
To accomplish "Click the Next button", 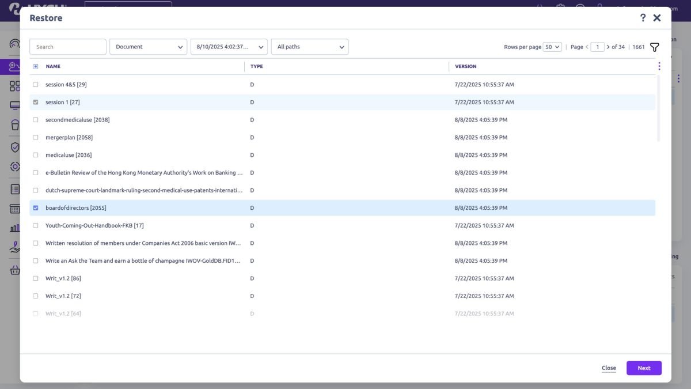I will (x=644, y=368).
